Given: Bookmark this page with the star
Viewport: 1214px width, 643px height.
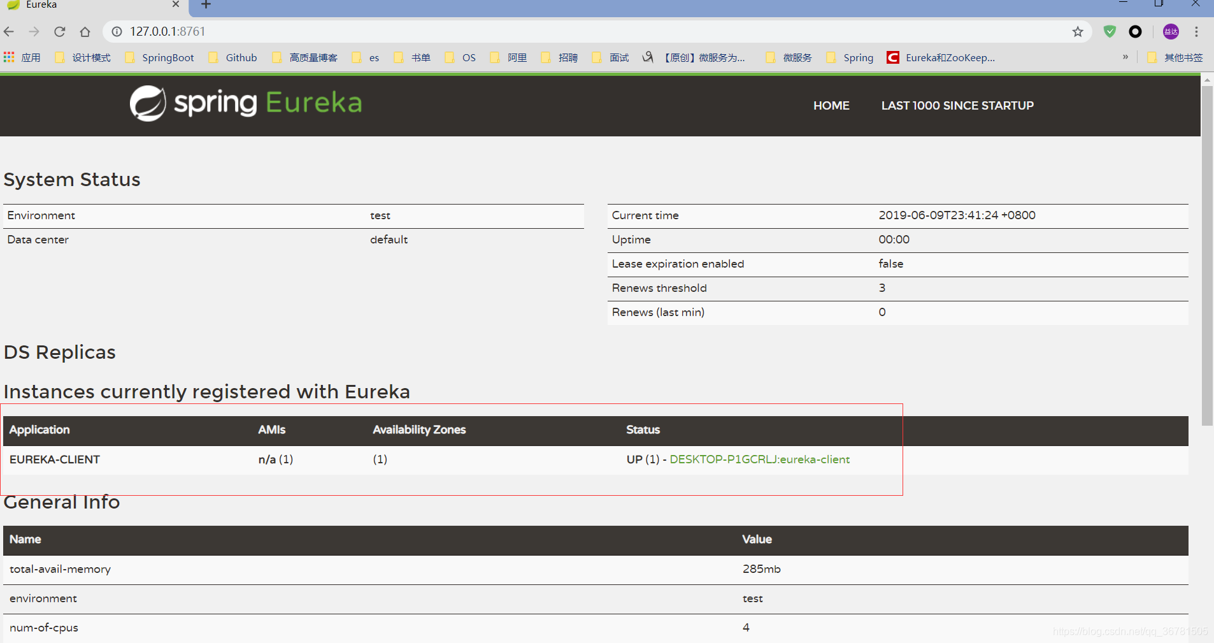Looking at the screenshot, I should 1078,31.
